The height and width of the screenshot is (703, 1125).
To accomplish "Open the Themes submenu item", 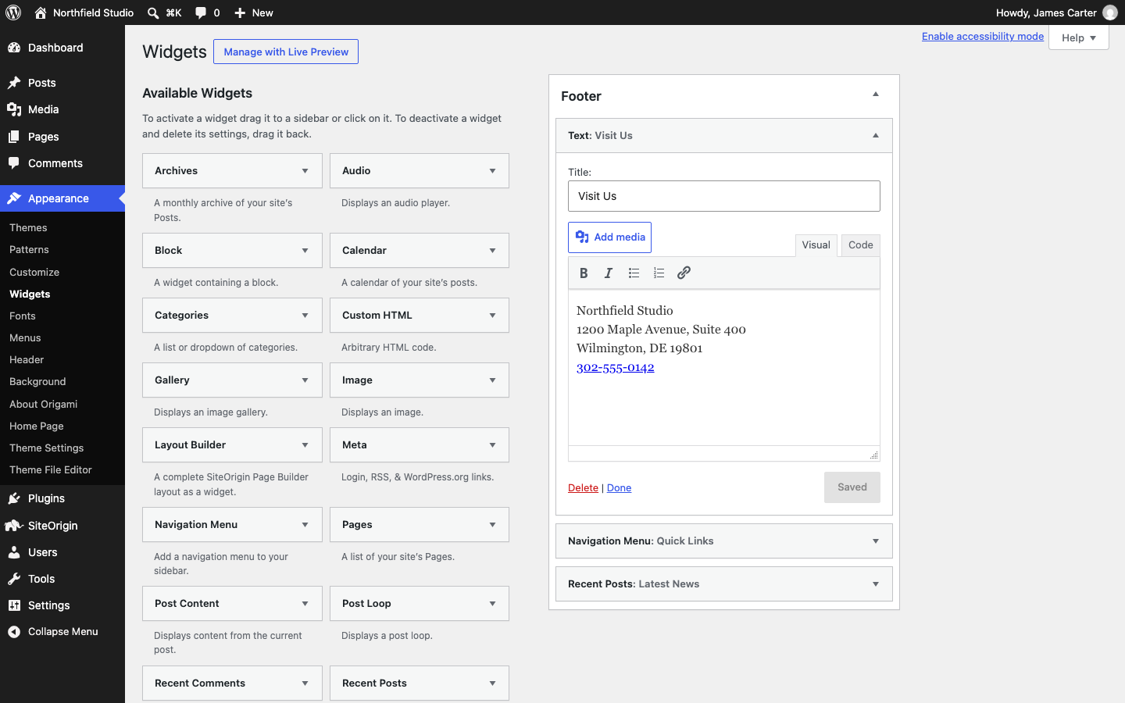I will (28, 228).
